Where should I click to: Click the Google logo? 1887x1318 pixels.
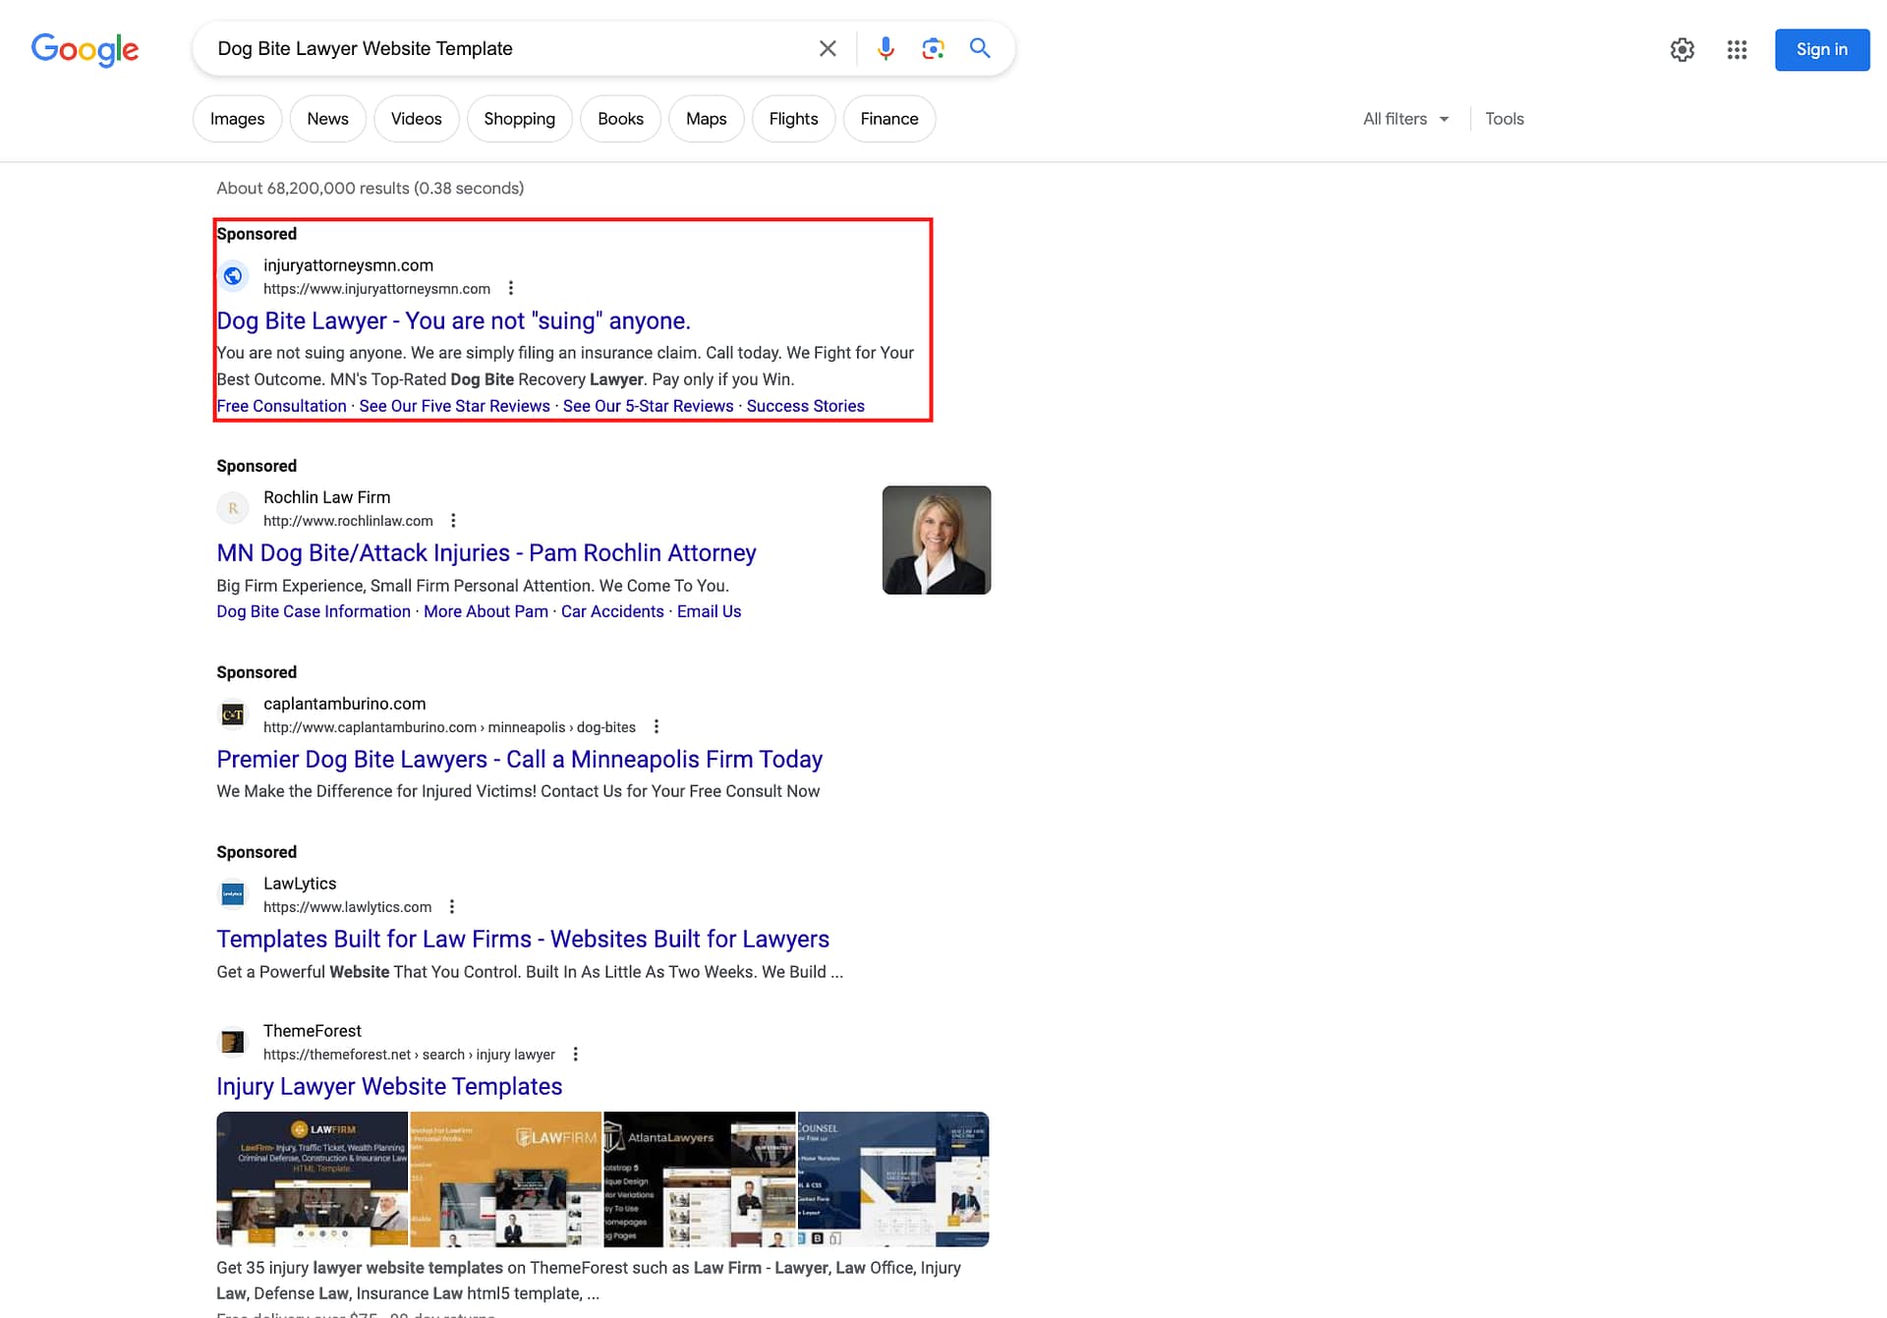tap(86, 49)
